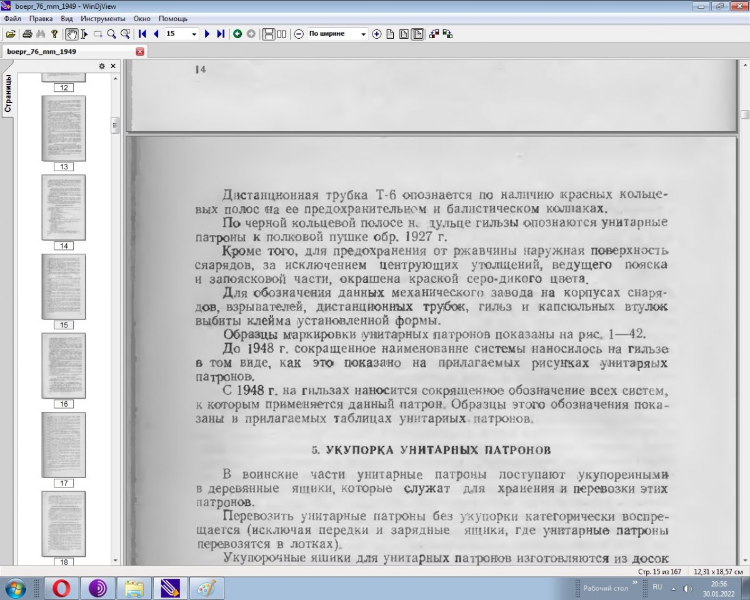Image resolution: width=750 pixels, height=600 pixels.
Task: Go to the first page
Action: [142, 34]
